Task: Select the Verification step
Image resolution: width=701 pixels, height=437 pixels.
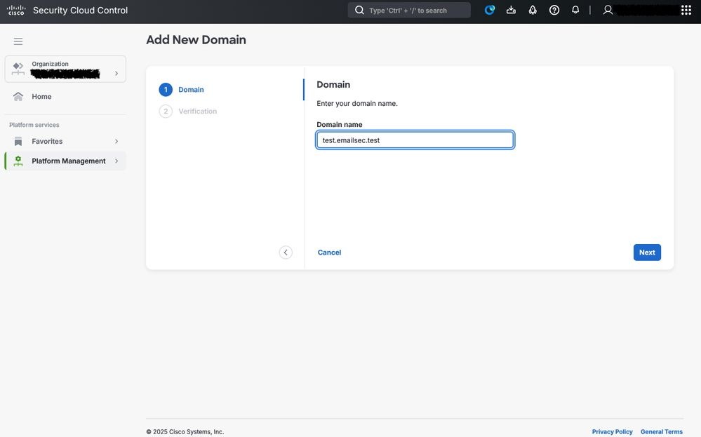Action: click(x=197, y=112)
